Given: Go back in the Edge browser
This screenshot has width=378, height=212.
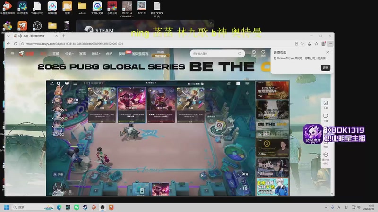Looking at the screenshot, I should tap(9, 44).
